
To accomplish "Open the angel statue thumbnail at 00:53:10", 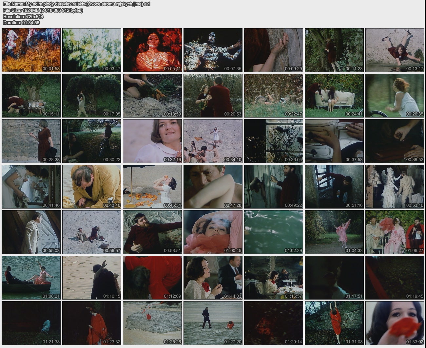I will (395, 187).
